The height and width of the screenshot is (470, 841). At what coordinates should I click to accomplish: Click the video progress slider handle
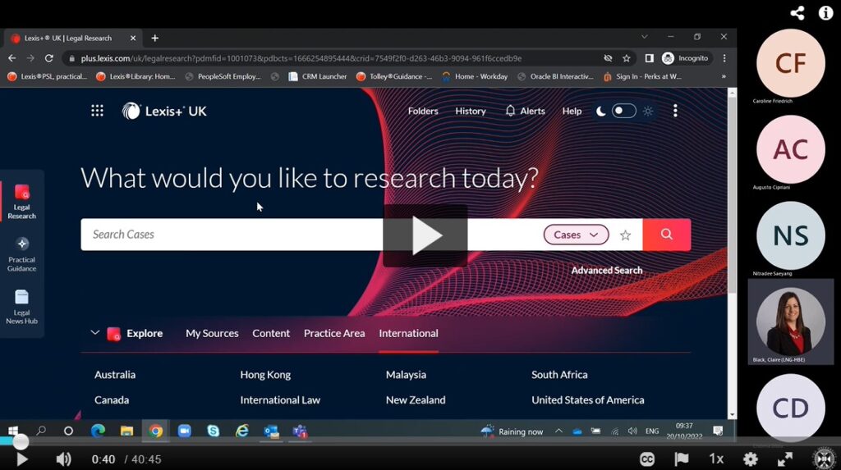(21, 441)
